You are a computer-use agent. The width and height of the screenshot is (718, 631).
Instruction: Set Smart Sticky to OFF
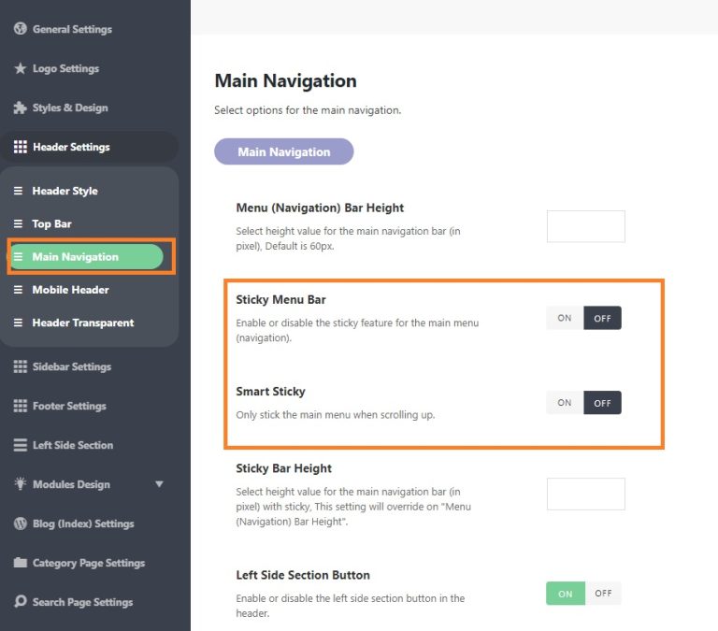[x=603, y=403]
